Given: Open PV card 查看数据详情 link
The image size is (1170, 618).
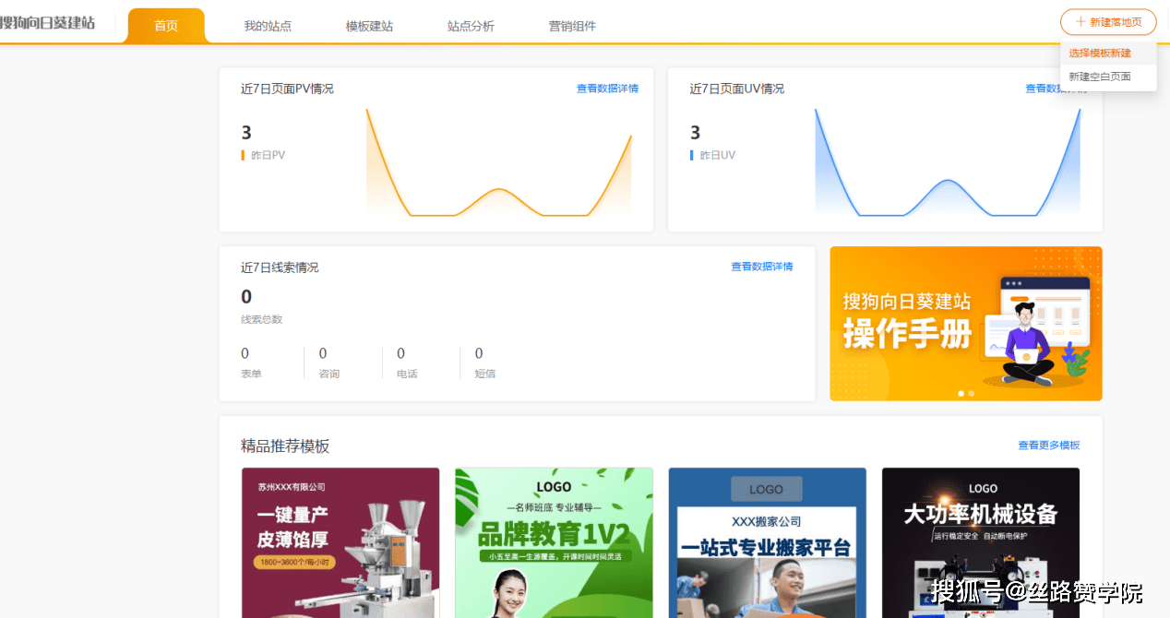Looking at the screenshot, I should tap(607, 89).
